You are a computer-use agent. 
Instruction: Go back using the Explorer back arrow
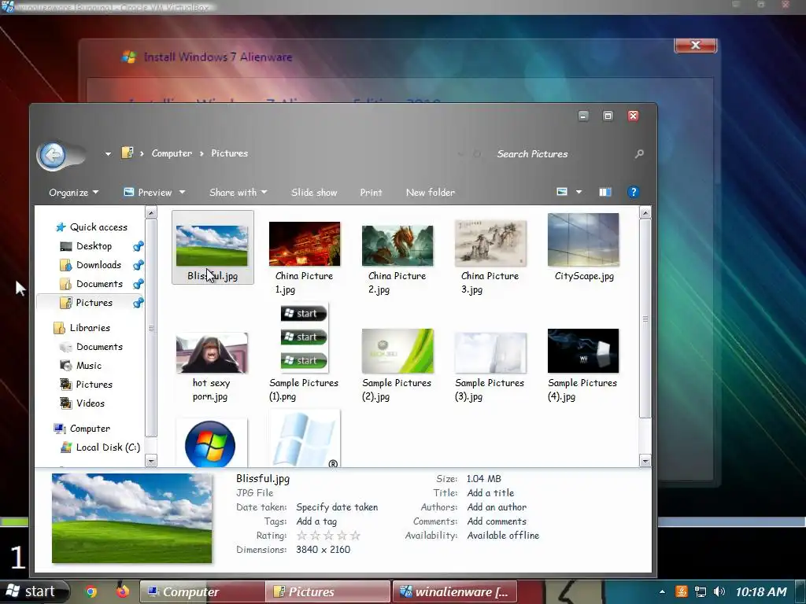click(53, 155)
